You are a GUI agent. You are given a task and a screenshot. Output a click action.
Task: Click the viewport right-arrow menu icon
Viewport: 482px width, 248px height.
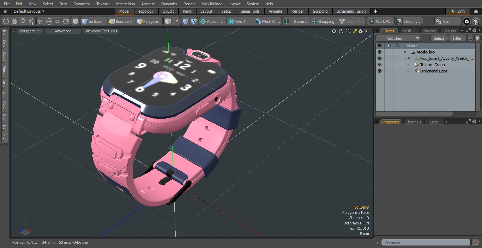tap(366, 31)
